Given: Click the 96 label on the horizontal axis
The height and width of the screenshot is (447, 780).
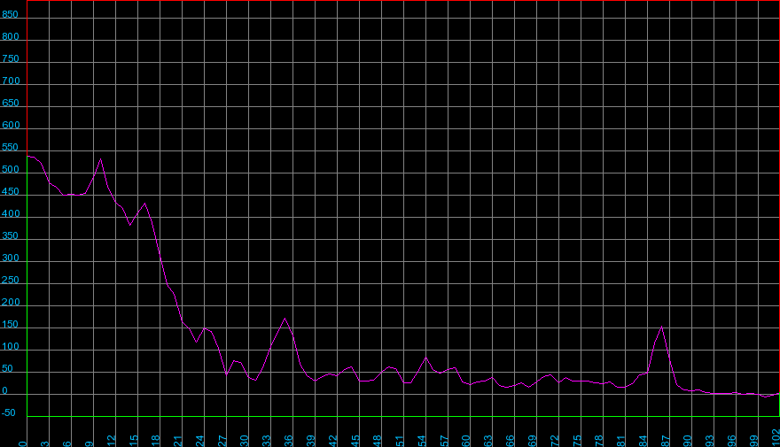Looking at the screenshot, I should [x=731, y=441].
